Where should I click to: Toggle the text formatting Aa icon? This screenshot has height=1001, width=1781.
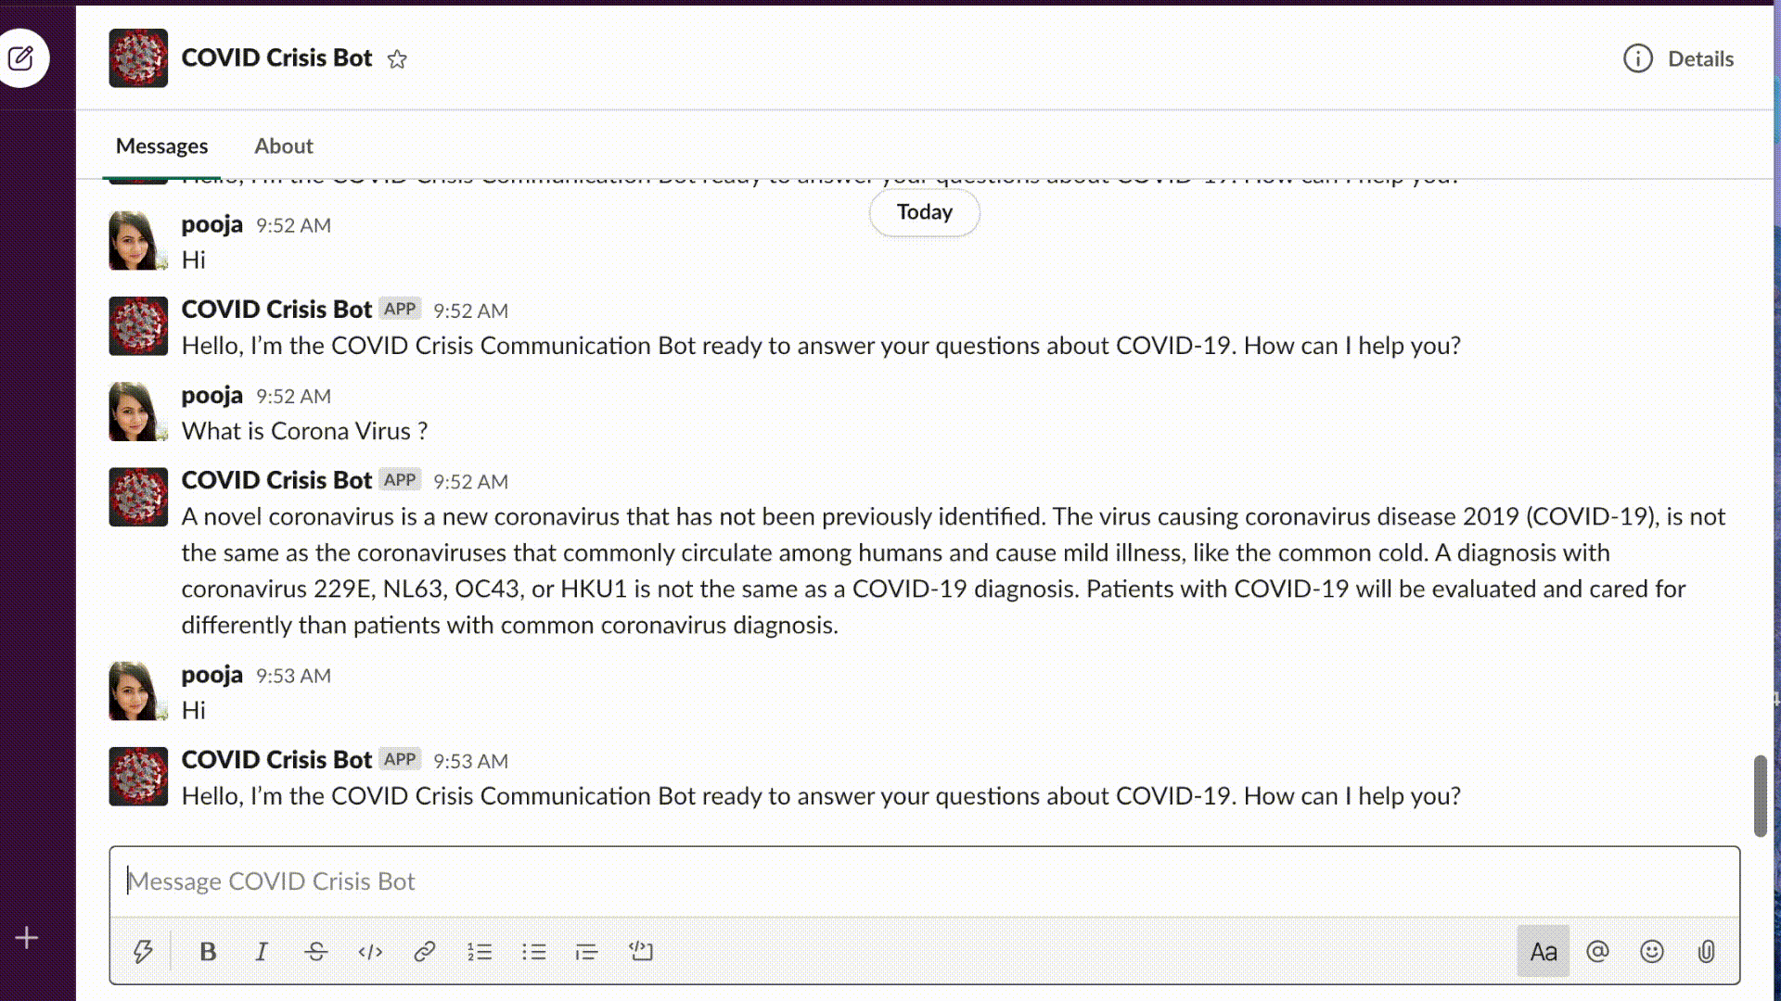[1543, 950]
